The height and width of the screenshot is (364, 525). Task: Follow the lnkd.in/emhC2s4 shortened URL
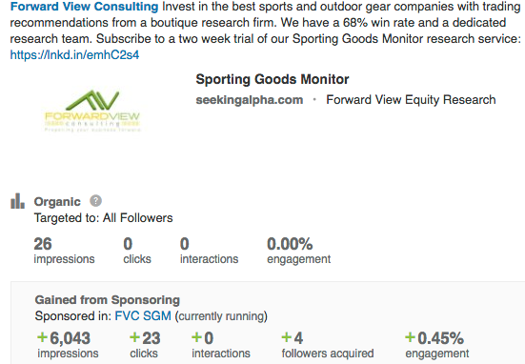pos(74,54)
